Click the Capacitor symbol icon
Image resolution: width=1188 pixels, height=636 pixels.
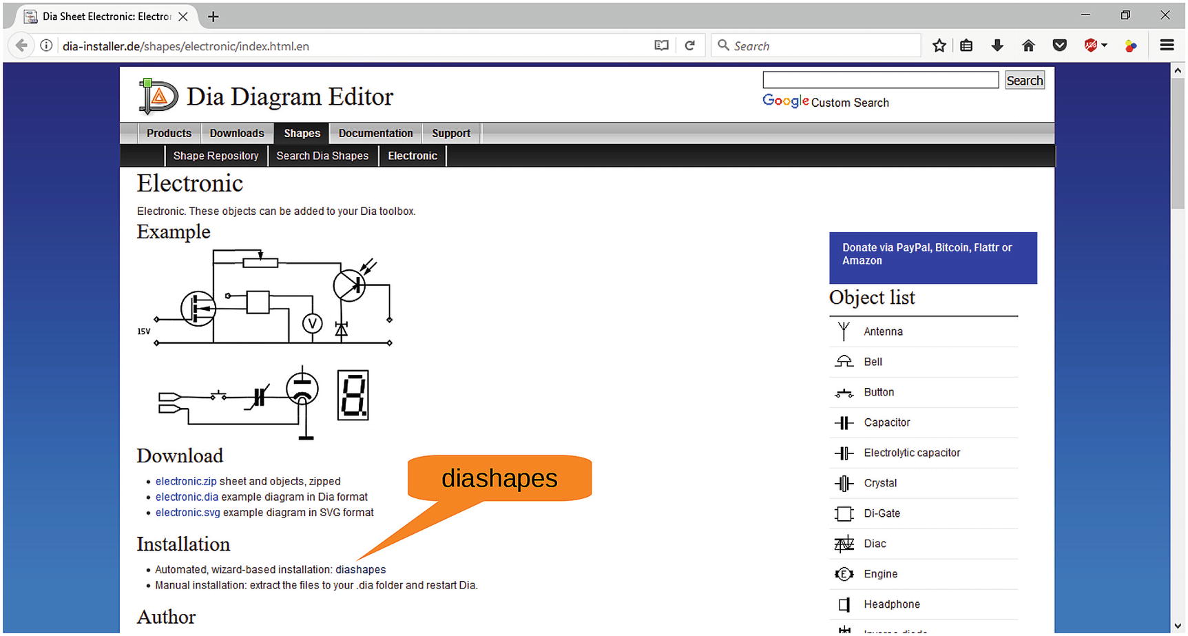pos(844,422)
